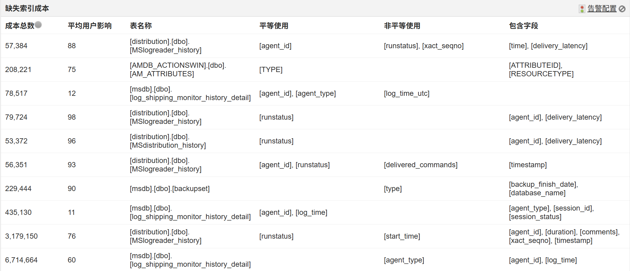Click the 平等使用 column header
This screenshot has height=271, width=630.
pyautogui.click(x=274, y=26)
